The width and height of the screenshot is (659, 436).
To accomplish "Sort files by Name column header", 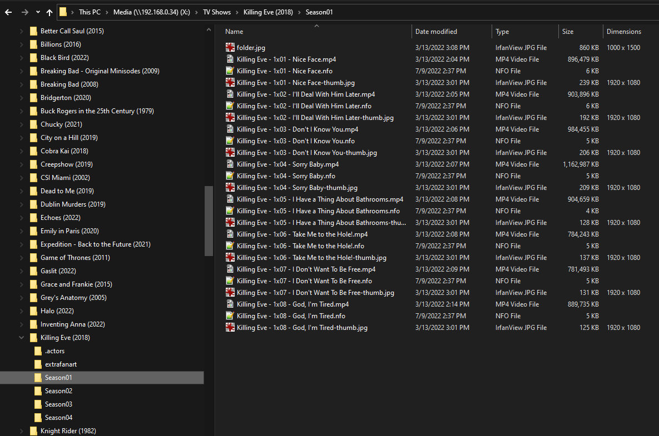I will [234, 32].
